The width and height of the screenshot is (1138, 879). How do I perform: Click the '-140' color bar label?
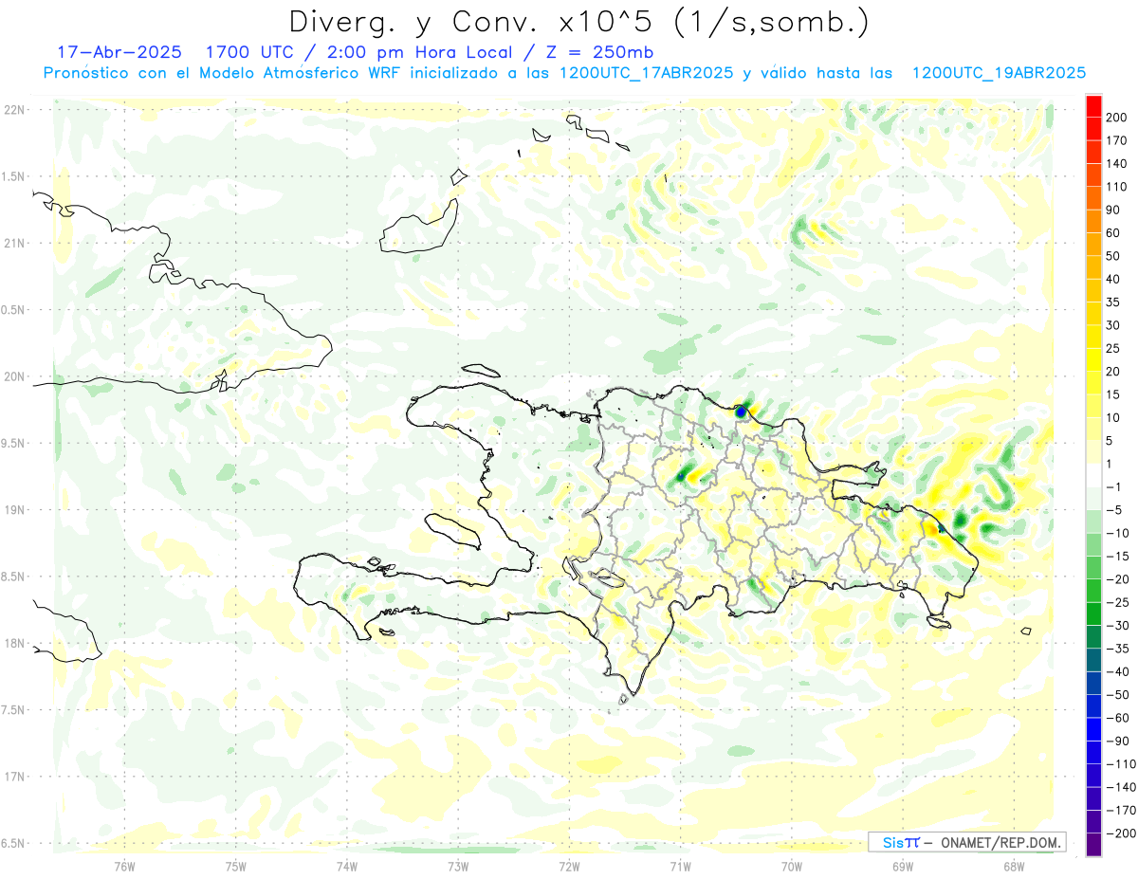coord(1121,787)
